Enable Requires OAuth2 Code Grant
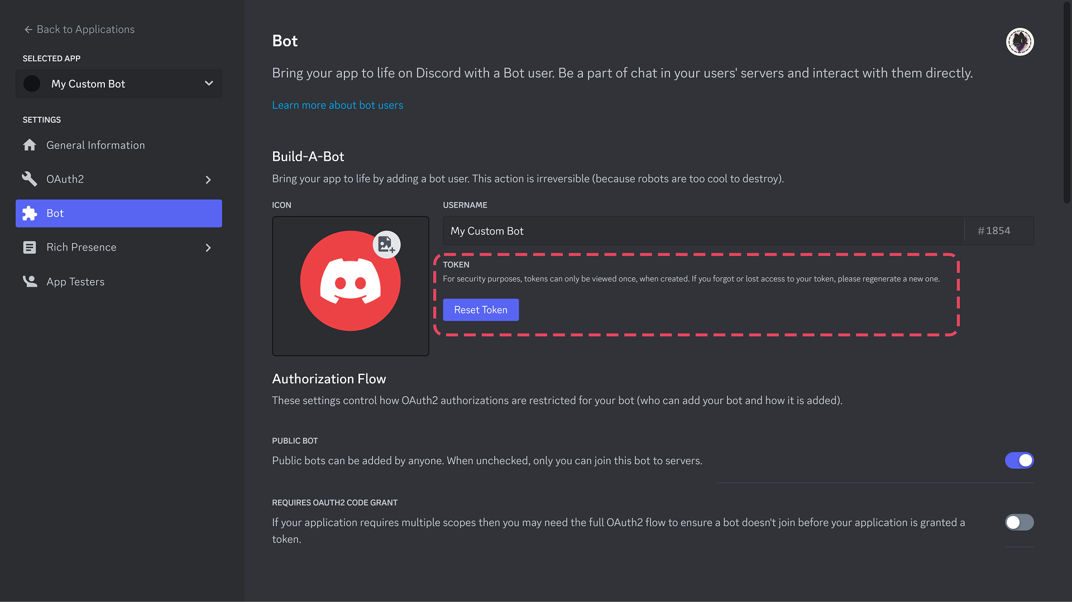The width and height of the screenshot is (1072, 602). [1019, 522]
